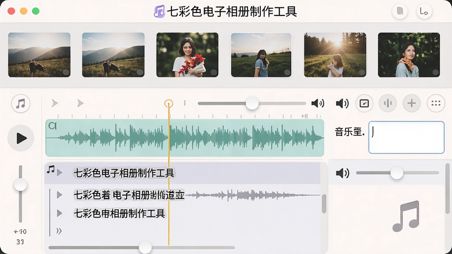Viewport: 452px width, 254px height.
Task: Click the large gray music note in the right panel
Action: coord(406,216)
